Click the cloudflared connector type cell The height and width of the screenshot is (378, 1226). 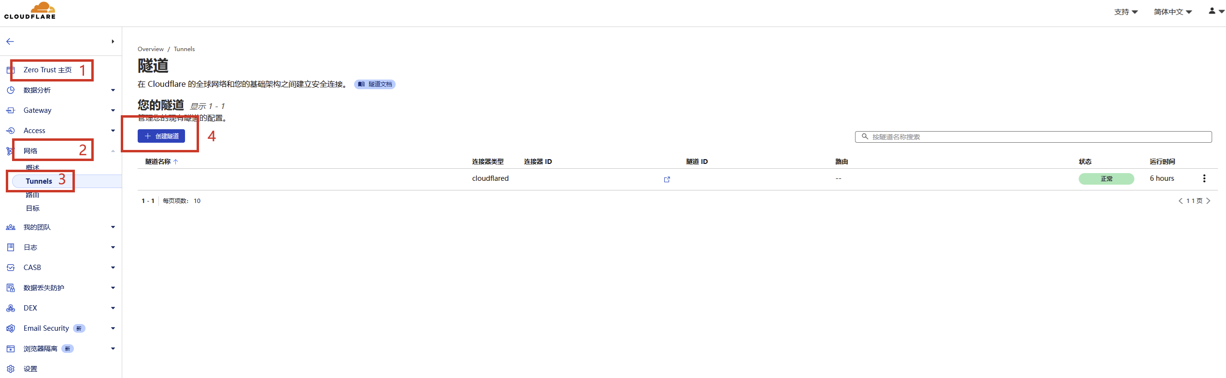click(490, 178)
